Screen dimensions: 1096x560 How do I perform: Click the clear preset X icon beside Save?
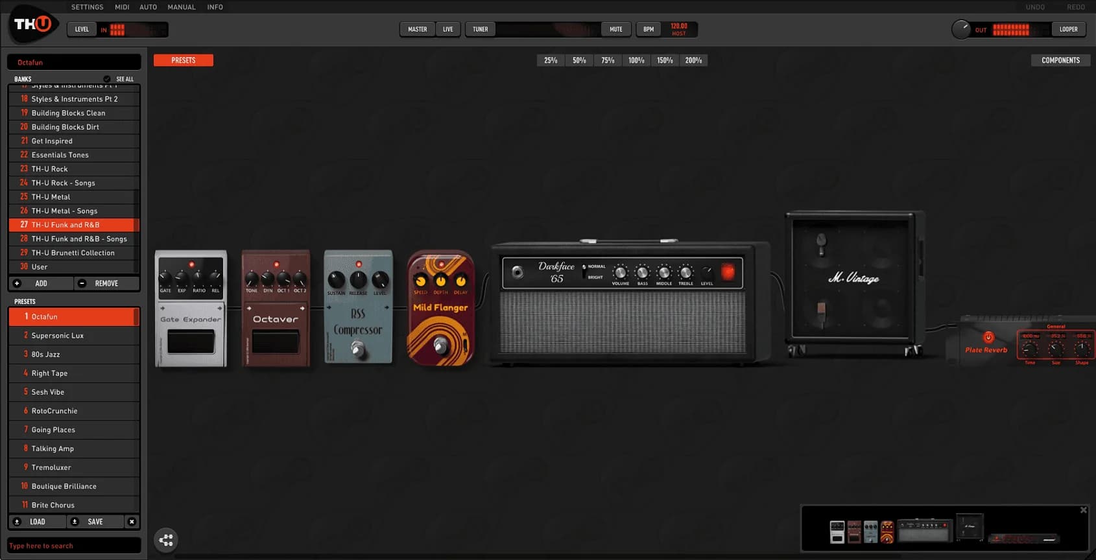[x=132, y=522]
